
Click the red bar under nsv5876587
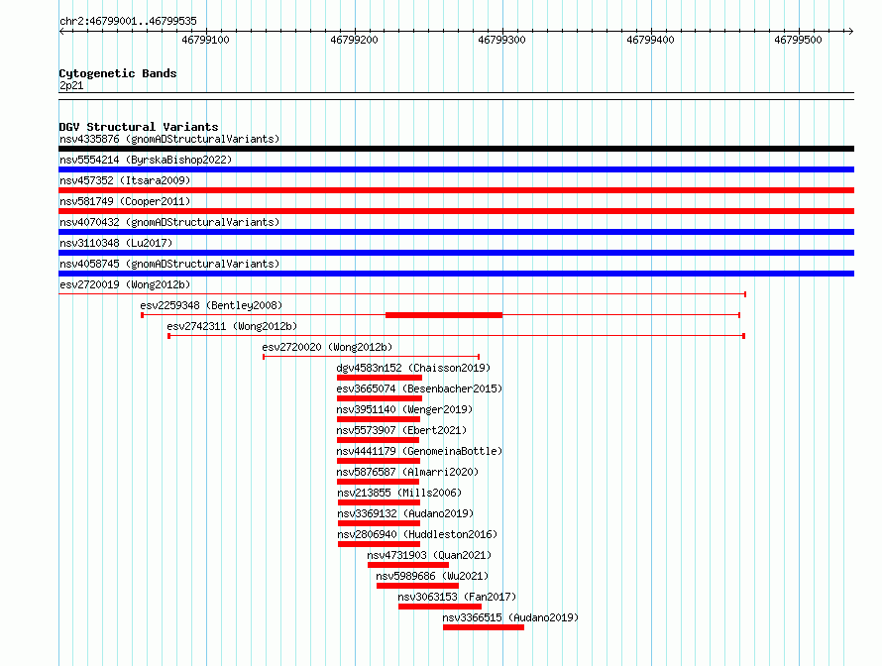point(378,482)
